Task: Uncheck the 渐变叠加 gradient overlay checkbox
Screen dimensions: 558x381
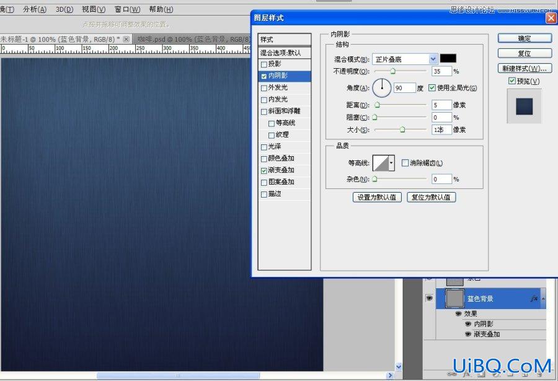Action: point(263,171)
